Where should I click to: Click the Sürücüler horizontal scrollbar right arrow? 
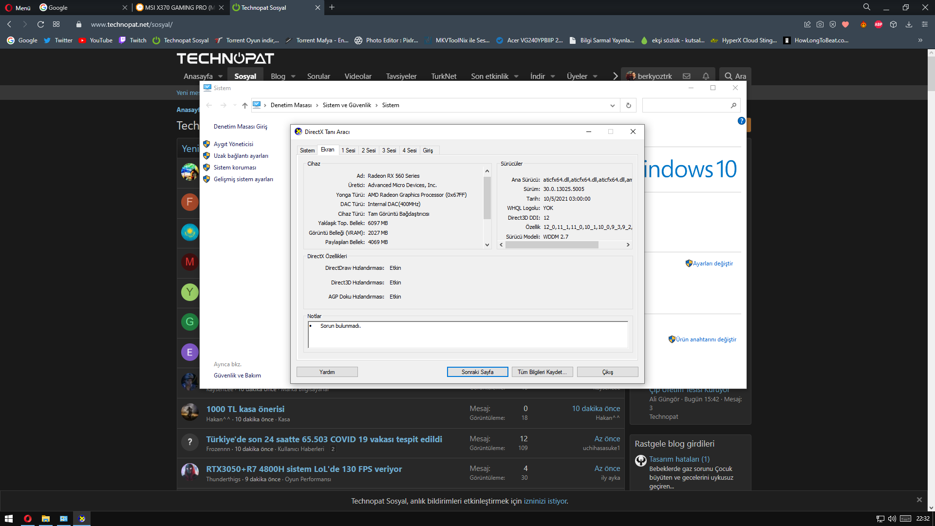(x=628, y=245)
